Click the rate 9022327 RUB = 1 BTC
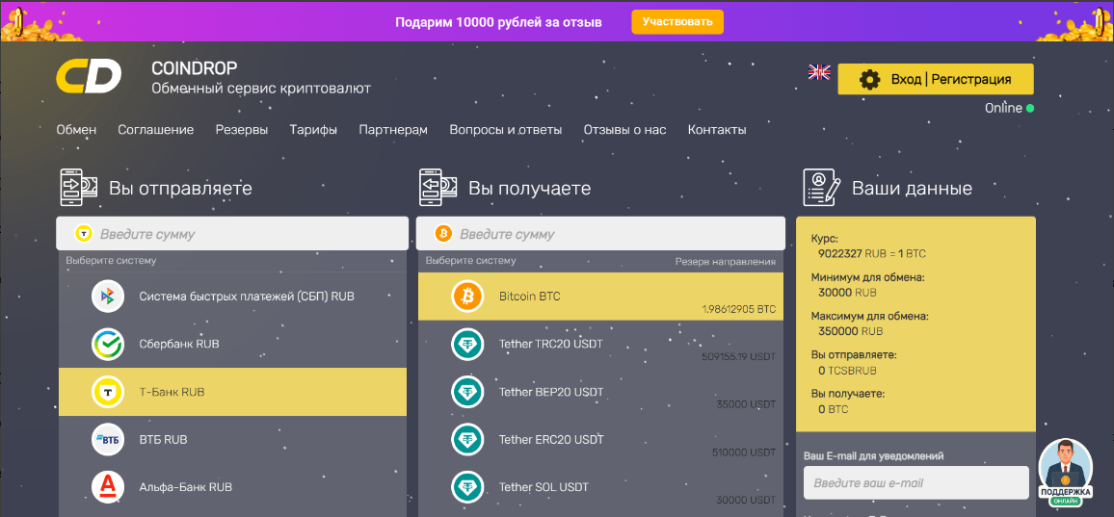The width and height of the screenshot is (1114, 517). [872, 253]
